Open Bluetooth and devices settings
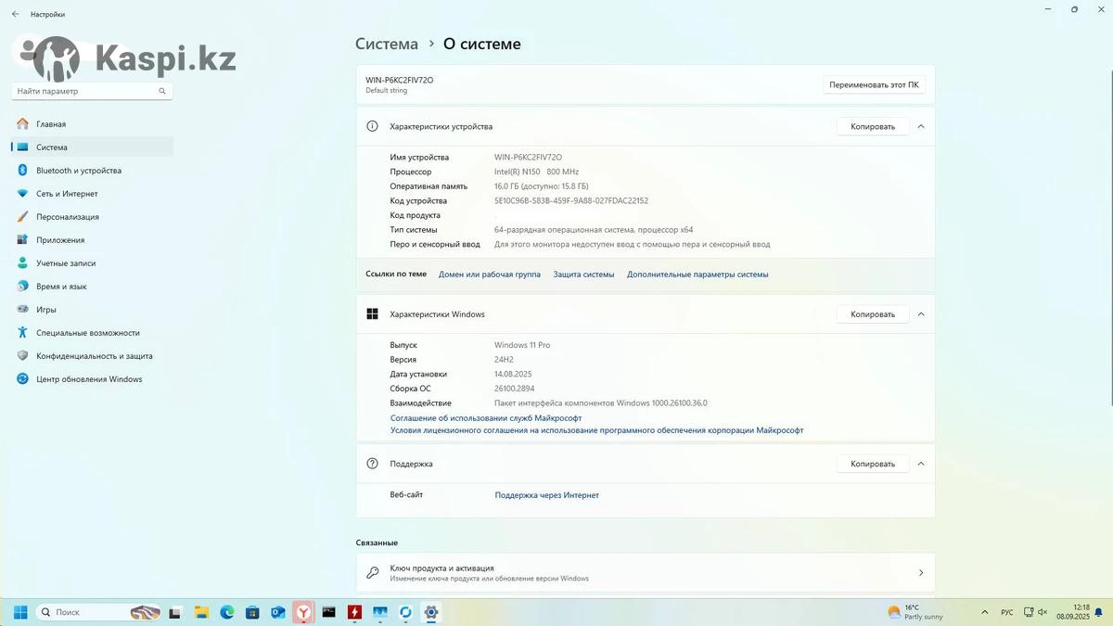 coord(78,171)
